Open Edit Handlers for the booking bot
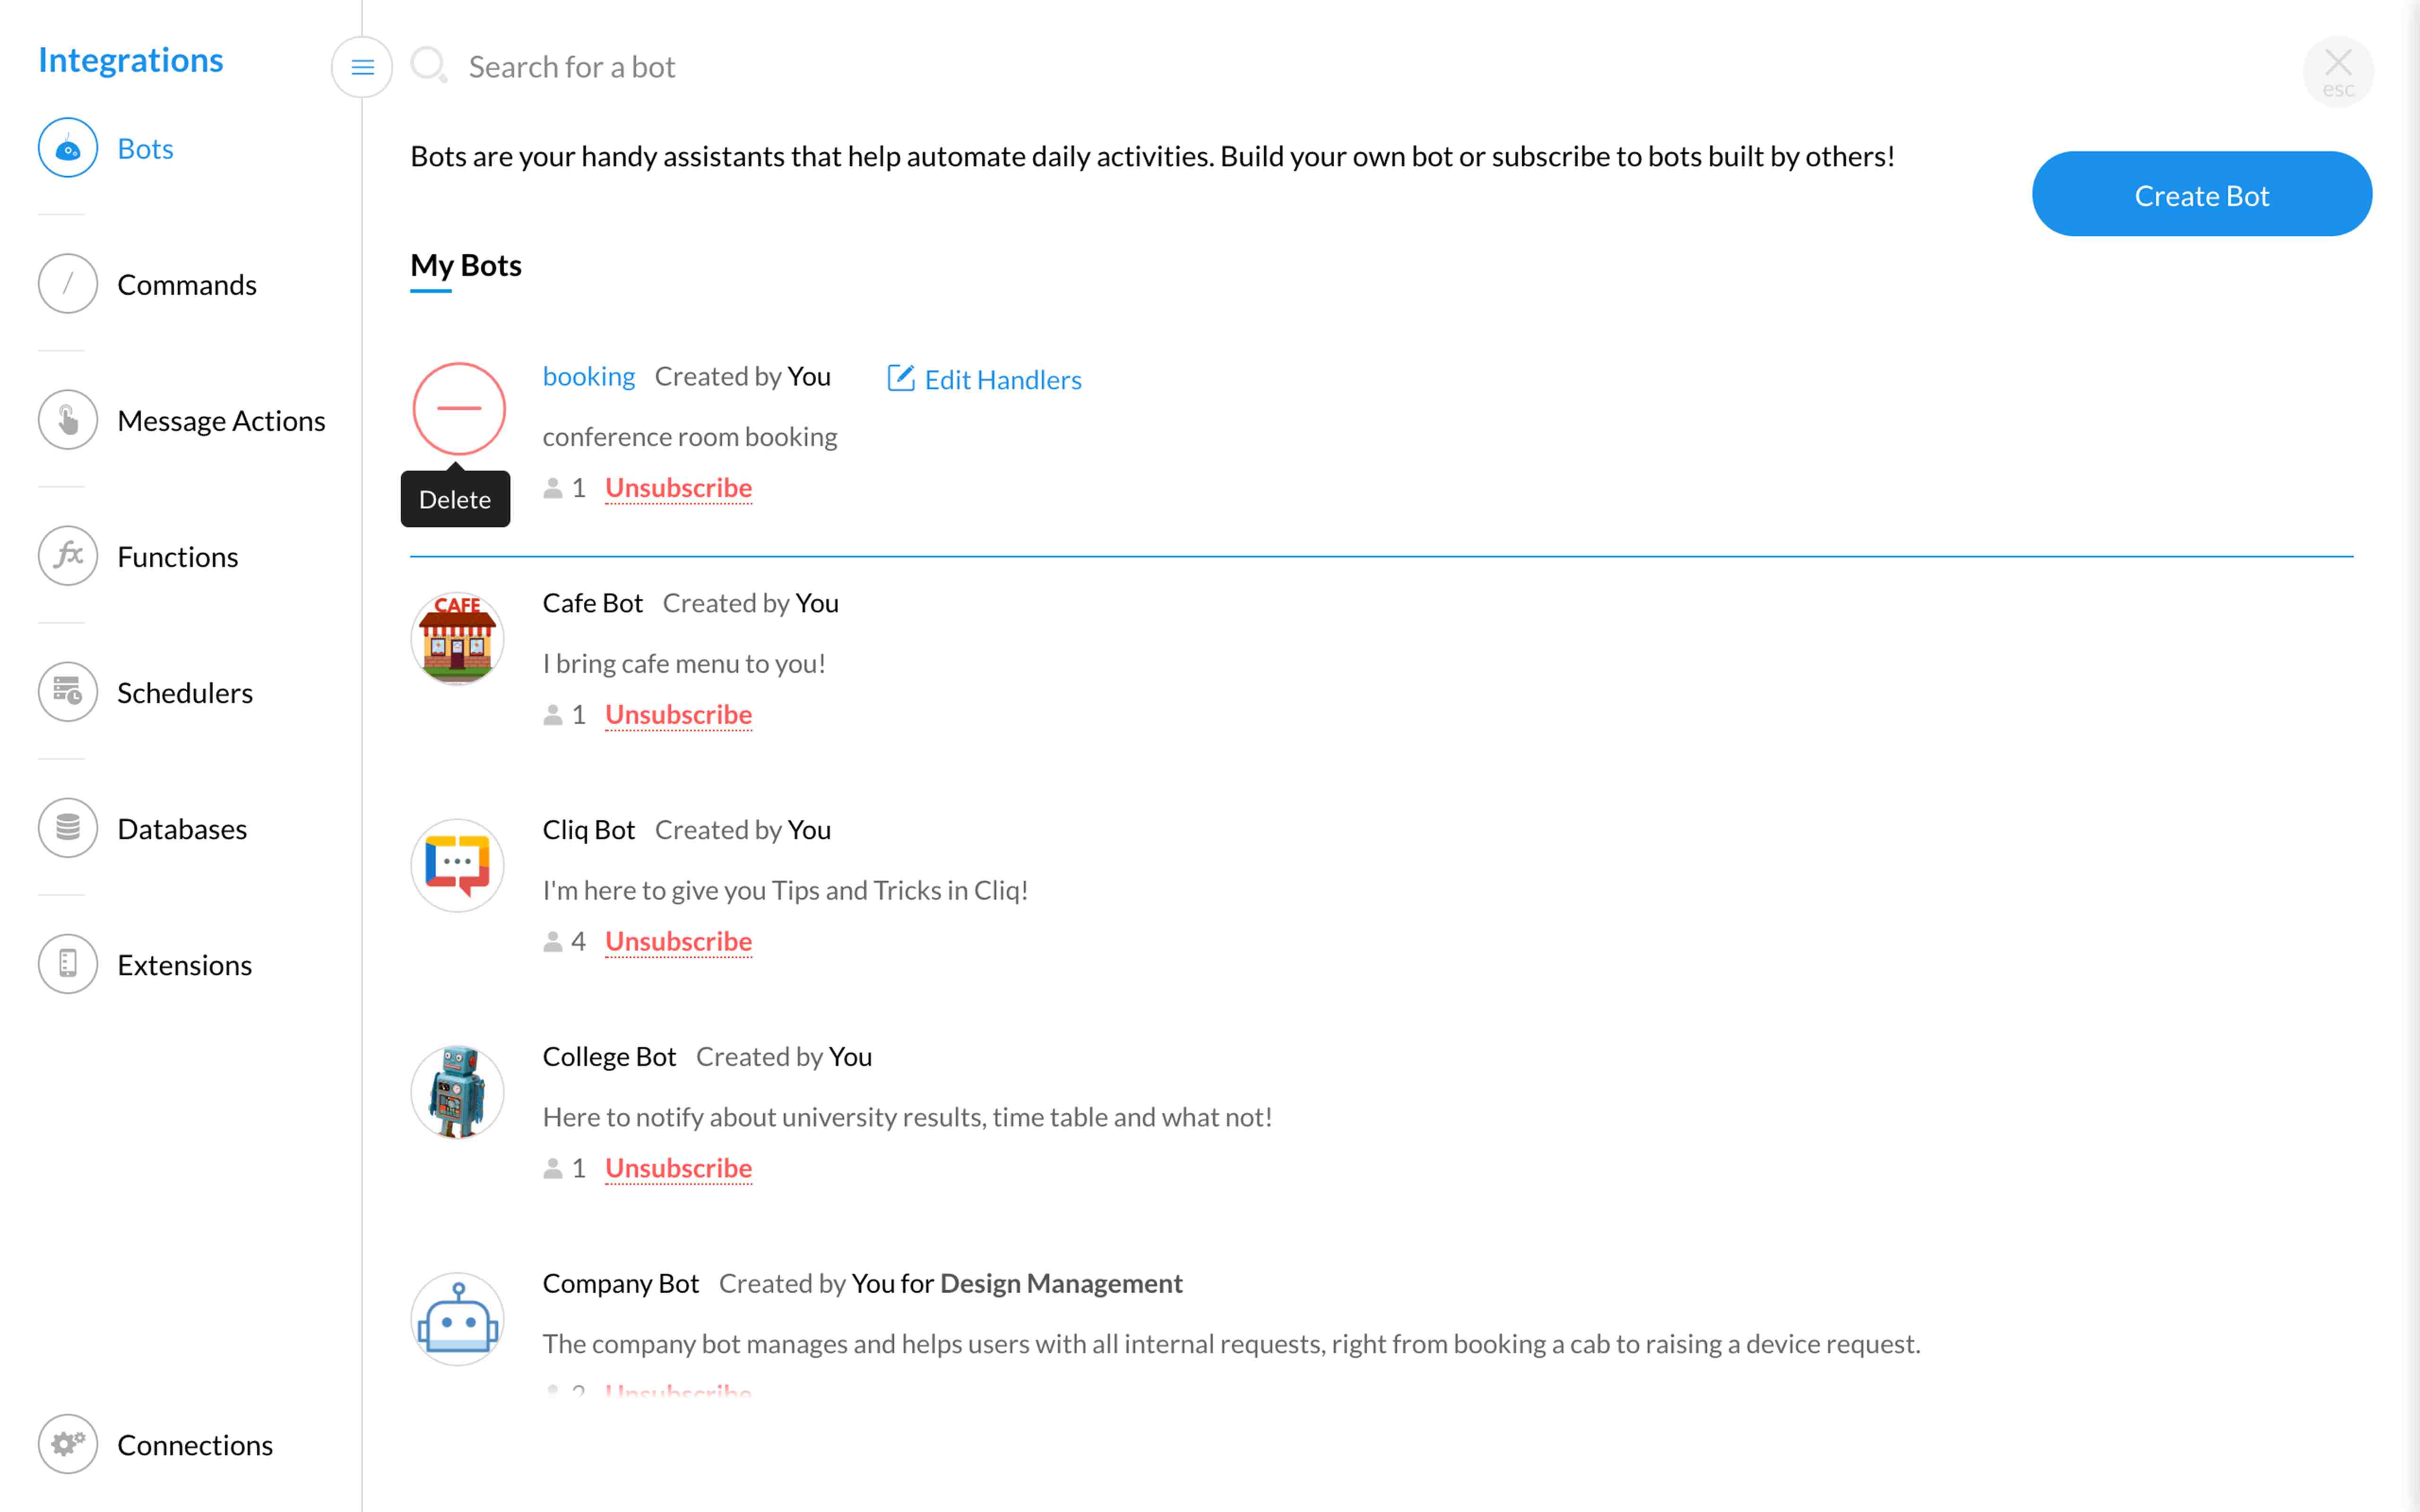This screenshot has height=1512, width=2420. point(985,380)
